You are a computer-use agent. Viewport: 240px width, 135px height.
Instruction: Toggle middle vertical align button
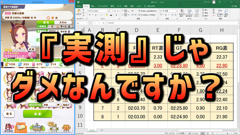[x=125, y=11]
